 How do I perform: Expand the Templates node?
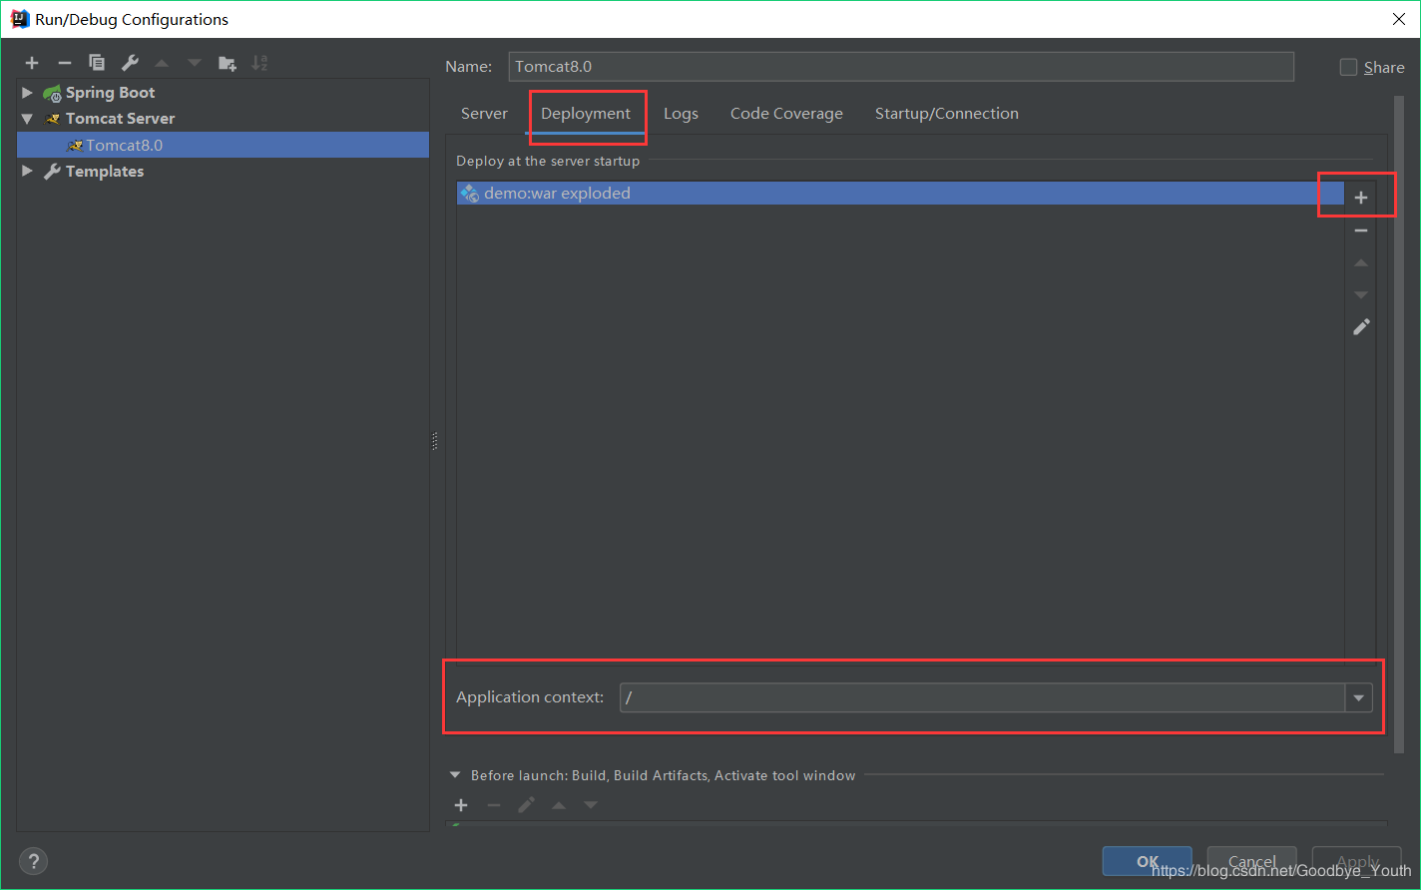(x=27, y=171)
